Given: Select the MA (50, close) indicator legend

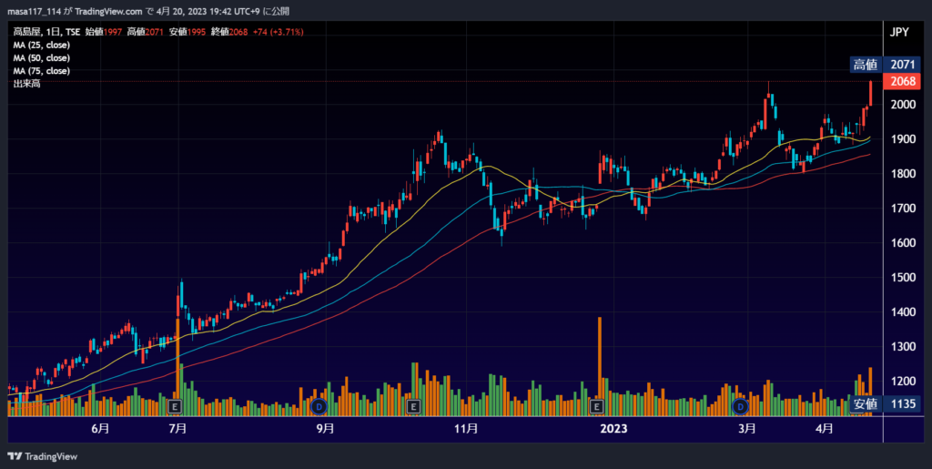Looking at the screenshot, I should pos(42,58).
